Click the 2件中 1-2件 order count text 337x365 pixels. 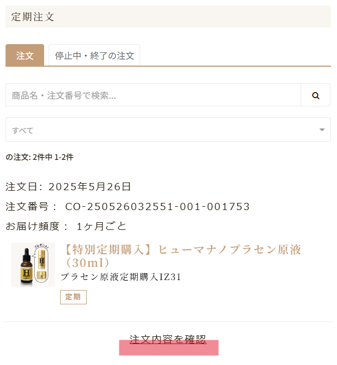click(52, 157)
